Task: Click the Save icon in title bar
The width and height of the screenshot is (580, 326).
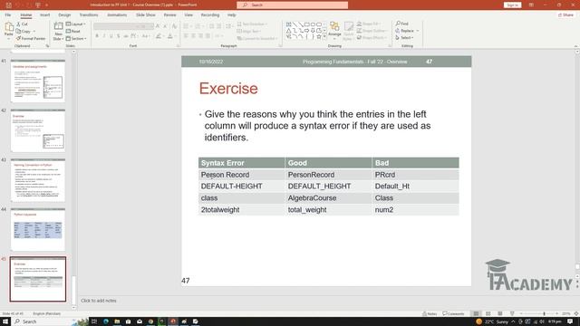Action: (x=9, y=5)
